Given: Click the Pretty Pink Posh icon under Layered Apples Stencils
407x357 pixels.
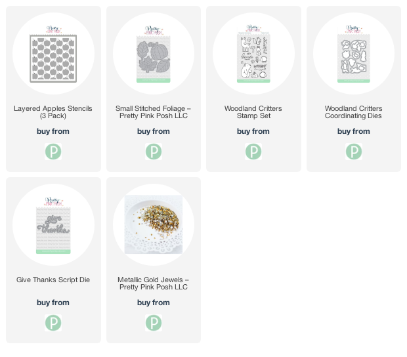Looking at the screenshot, I should coord(53,152).
